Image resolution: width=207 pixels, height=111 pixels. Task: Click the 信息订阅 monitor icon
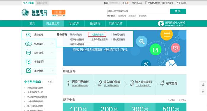[28, 62]
